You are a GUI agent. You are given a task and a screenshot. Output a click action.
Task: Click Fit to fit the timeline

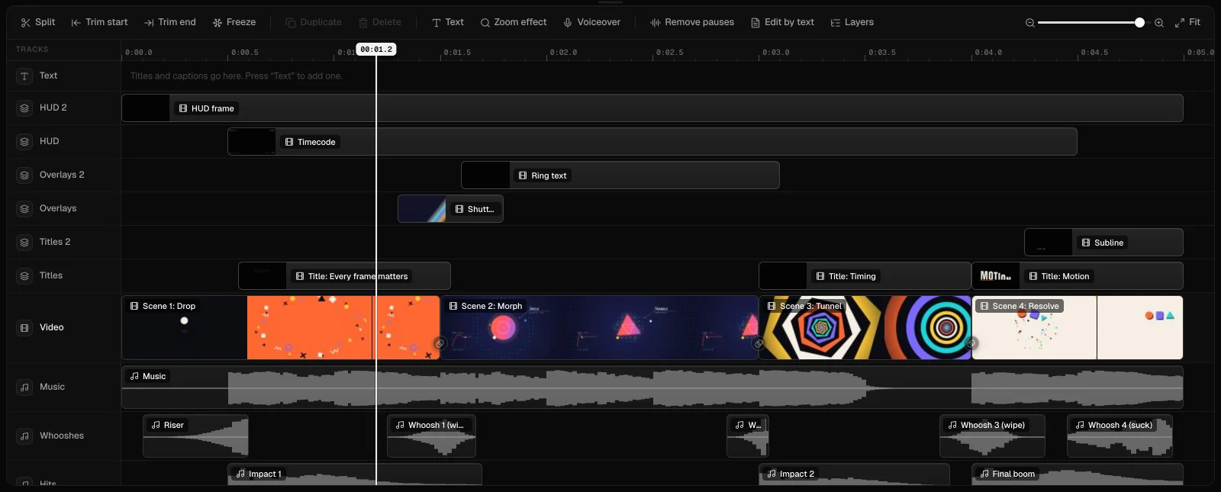click(x=1187, y=22)
